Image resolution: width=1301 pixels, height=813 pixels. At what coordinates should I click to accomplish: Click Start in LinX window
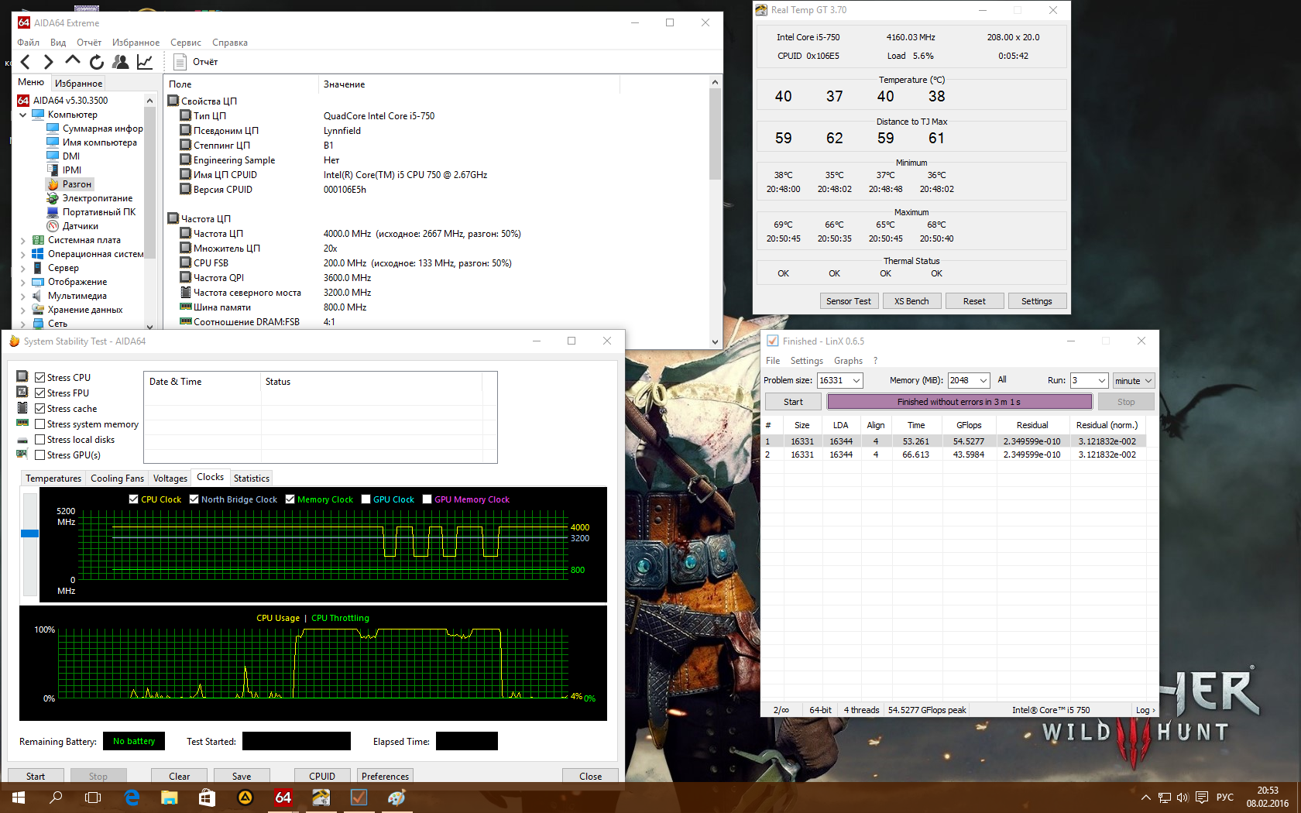point(793,402)
